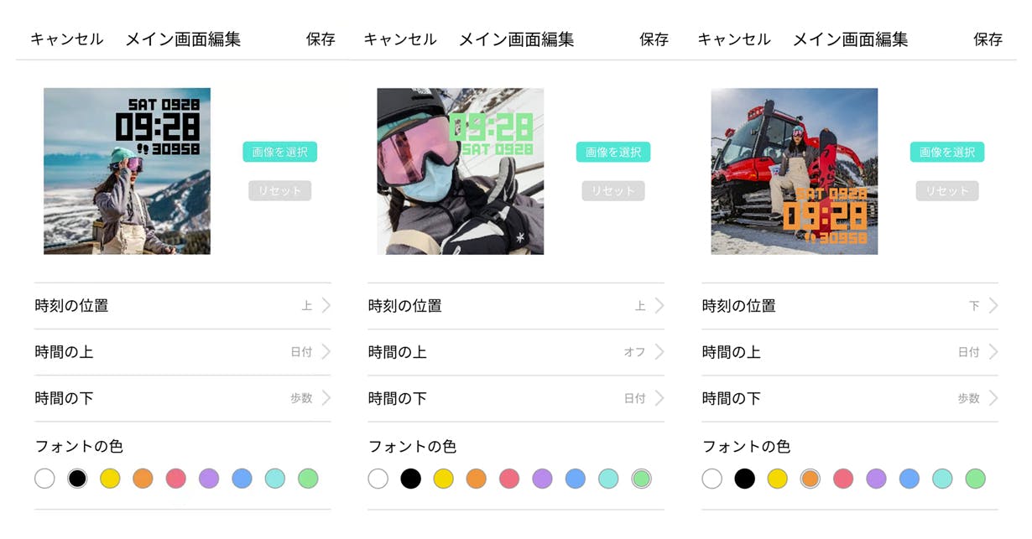
Task: Select black font color in the left panel
Action: point(77,479)
